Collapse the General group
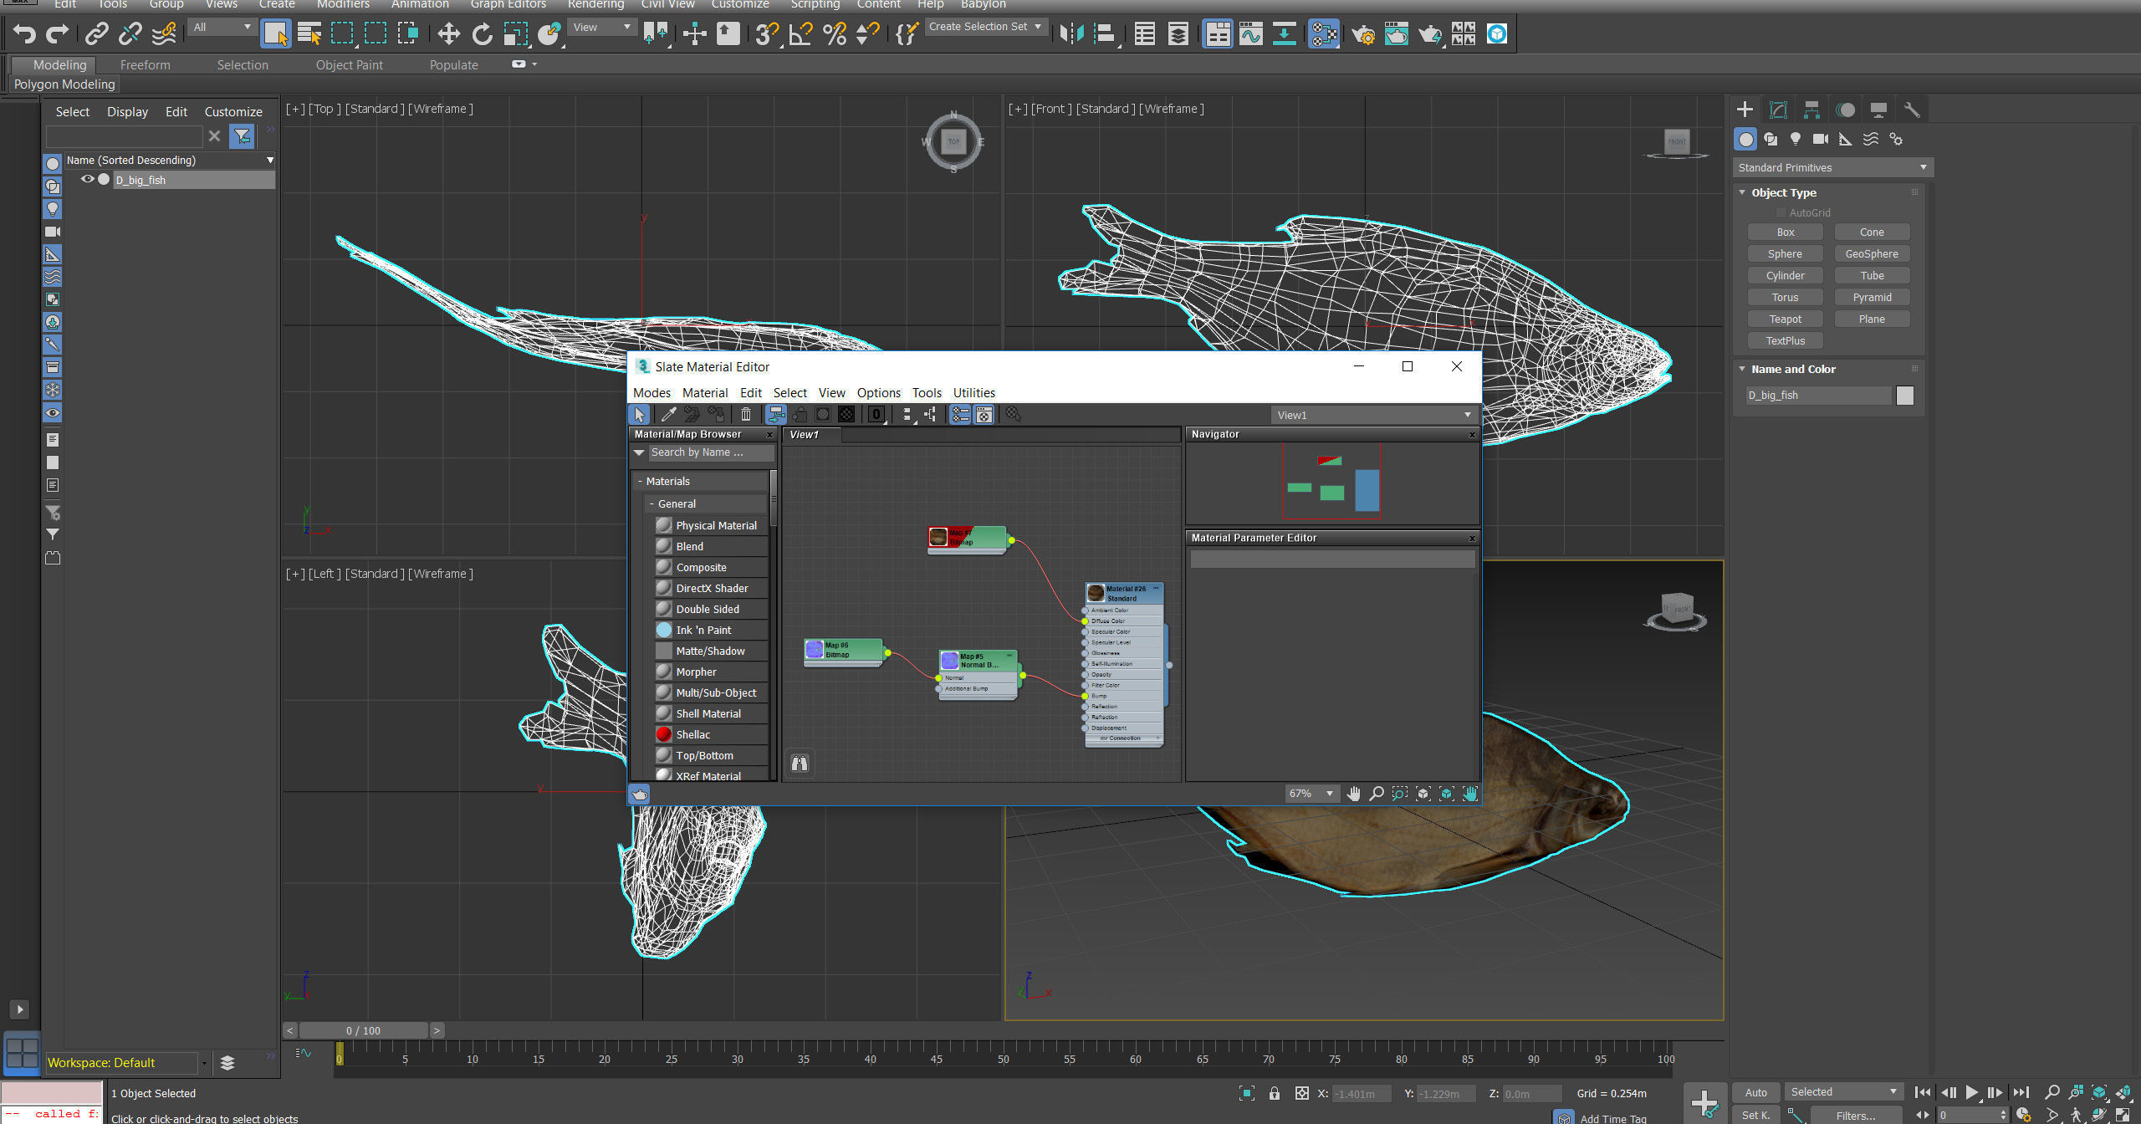The height and width of the screenshot is (1124, 2141). [651, 504]
